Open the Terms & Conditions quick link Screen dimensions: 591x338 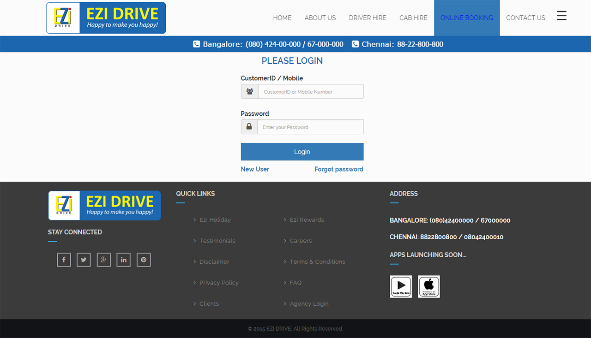[317, 262]
